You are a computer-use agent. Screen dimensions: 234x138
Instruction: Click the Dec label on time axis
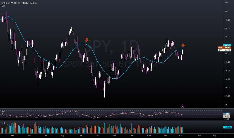coord(132,135)
